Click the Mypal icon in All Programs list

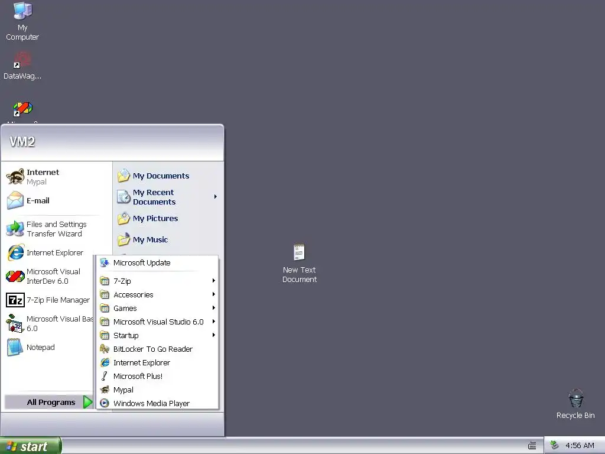tap(105, 390)
